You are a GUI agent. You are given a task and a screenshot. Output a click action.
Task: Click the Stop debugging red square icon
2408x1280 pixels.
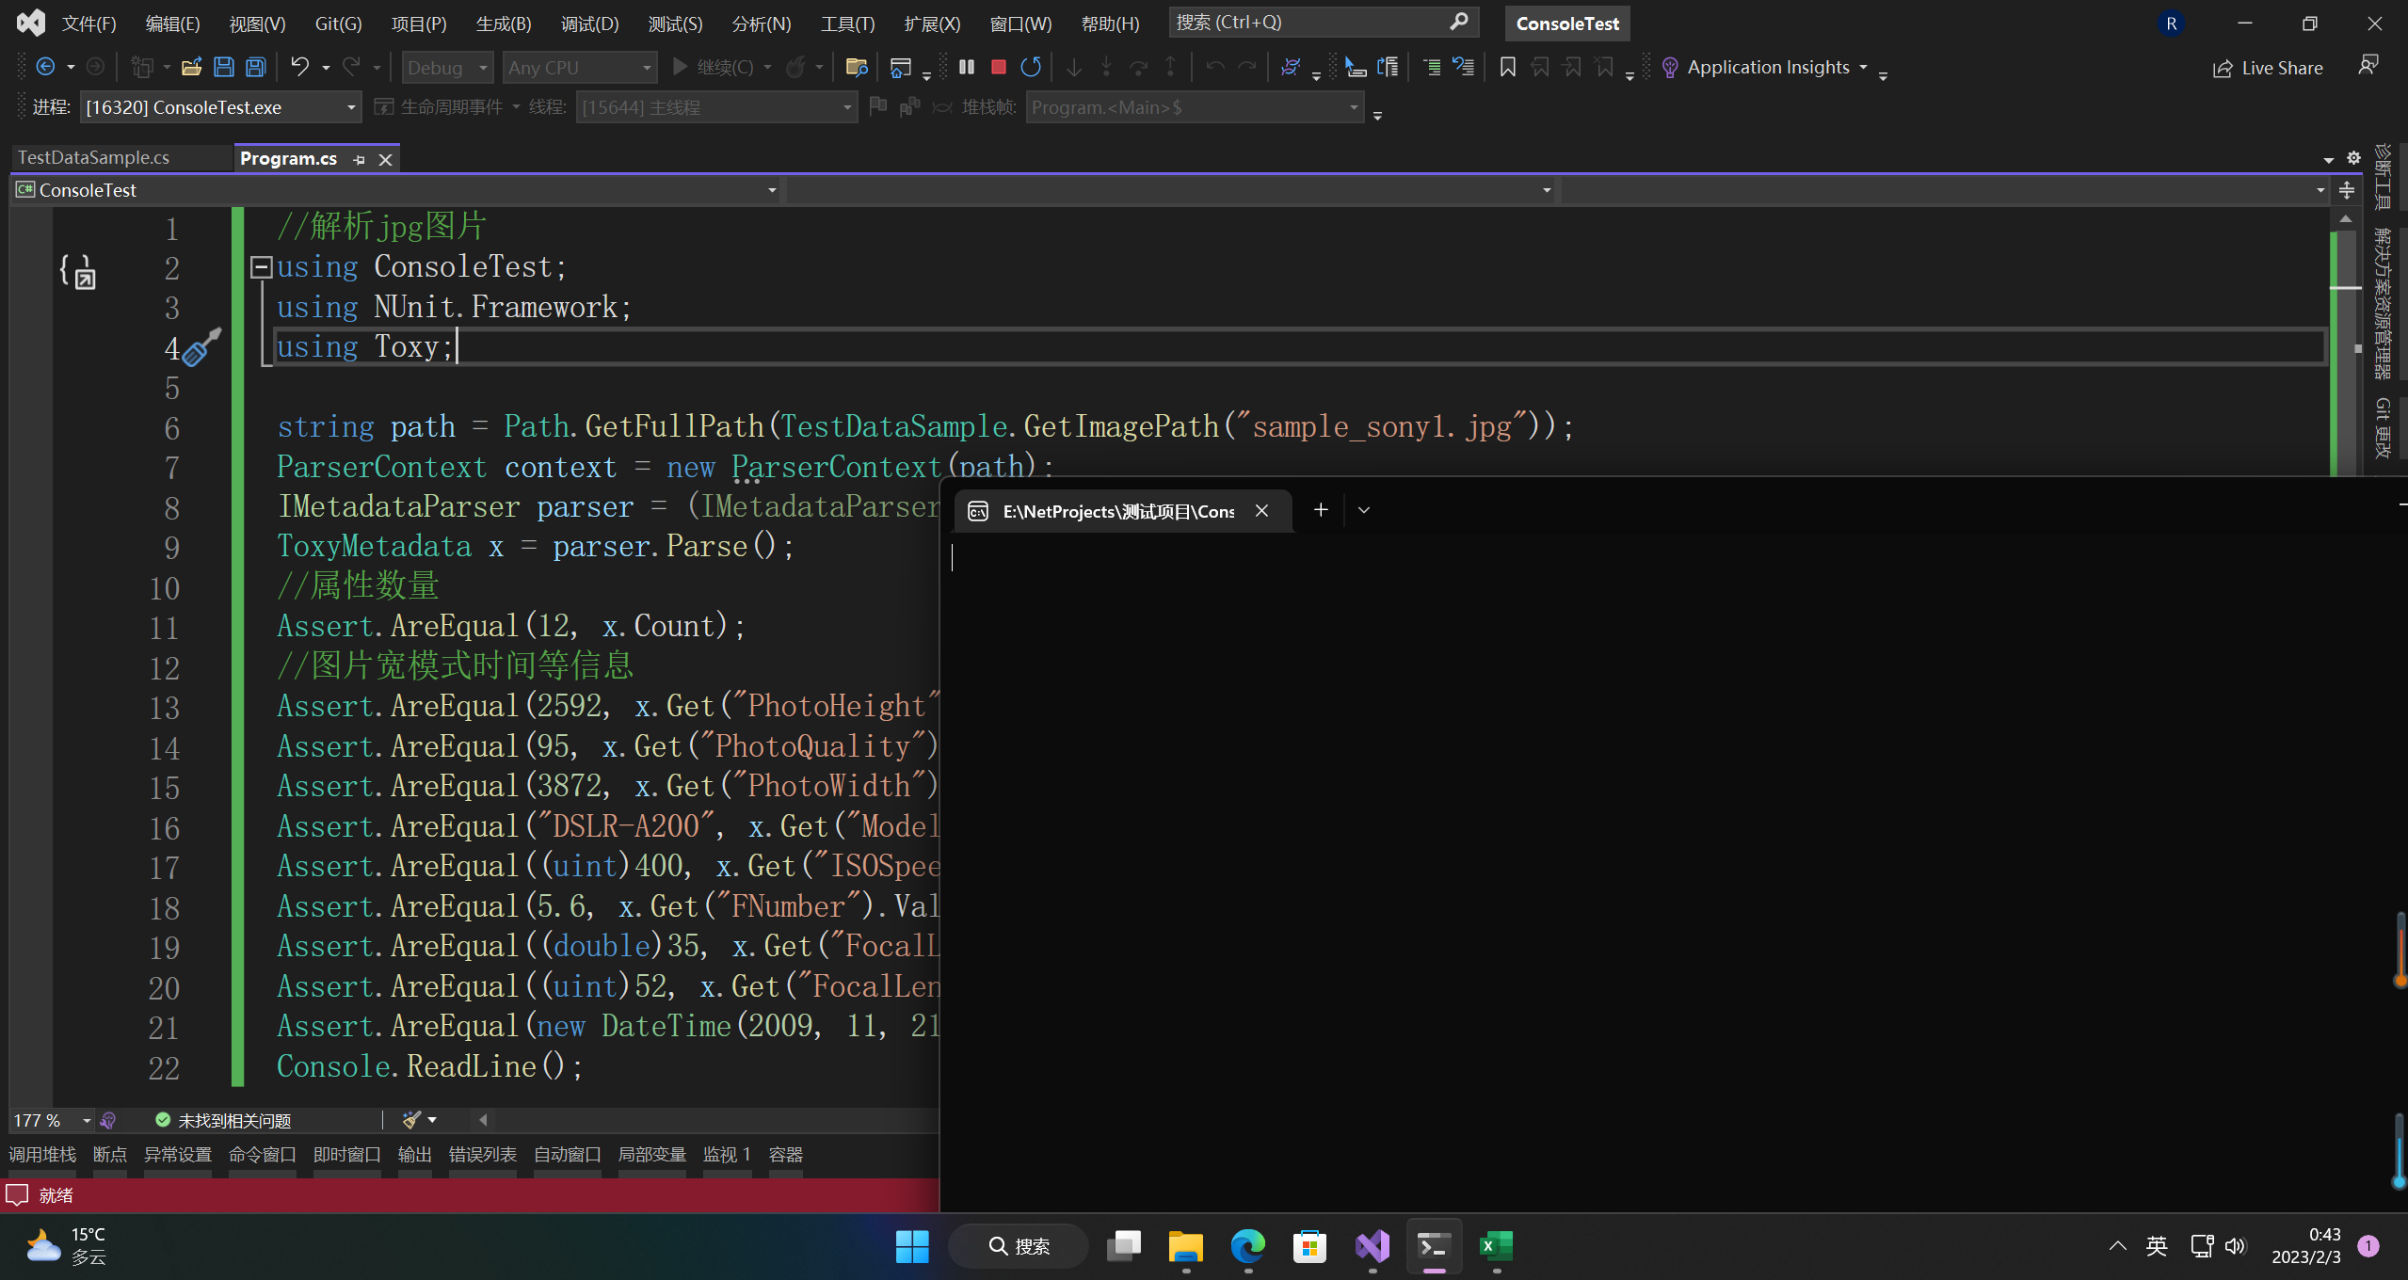[x=999, y=67]
